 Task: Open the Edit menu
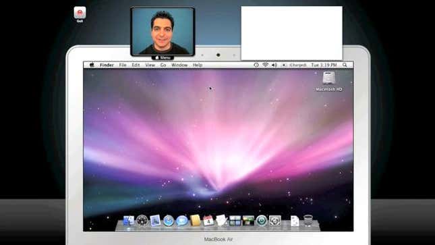click(x=136, y=65)
